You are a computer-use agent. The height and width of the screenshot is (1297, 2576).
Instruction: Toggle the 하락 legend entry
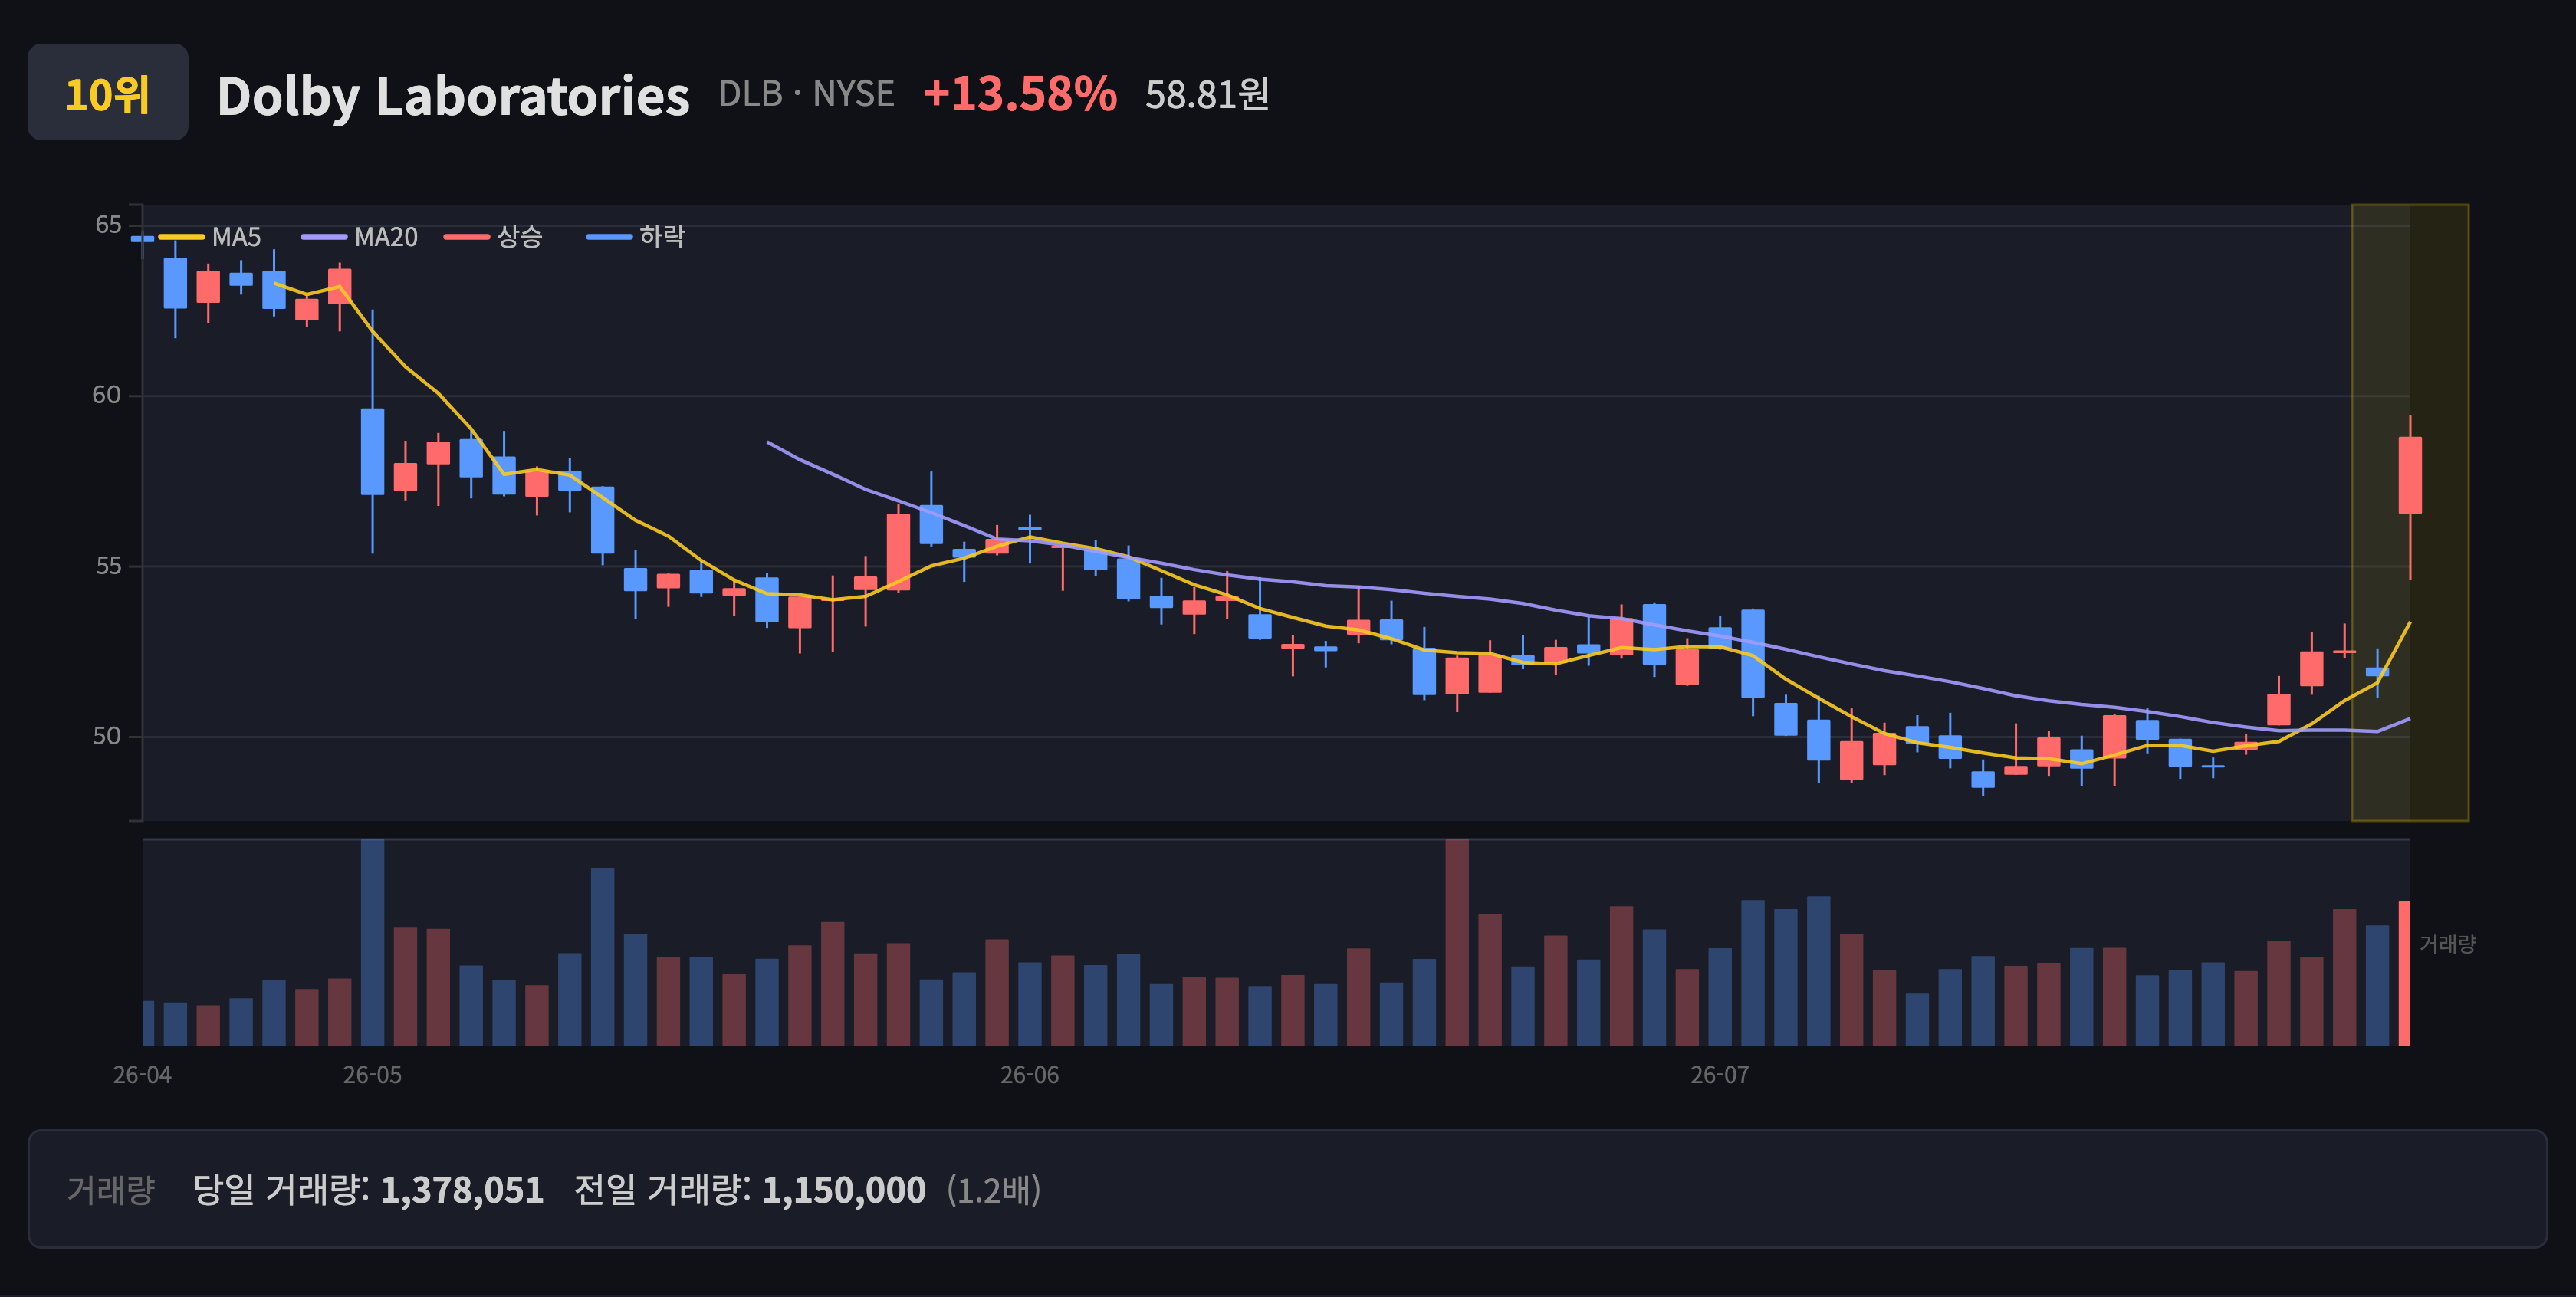[x=636, y=237]
